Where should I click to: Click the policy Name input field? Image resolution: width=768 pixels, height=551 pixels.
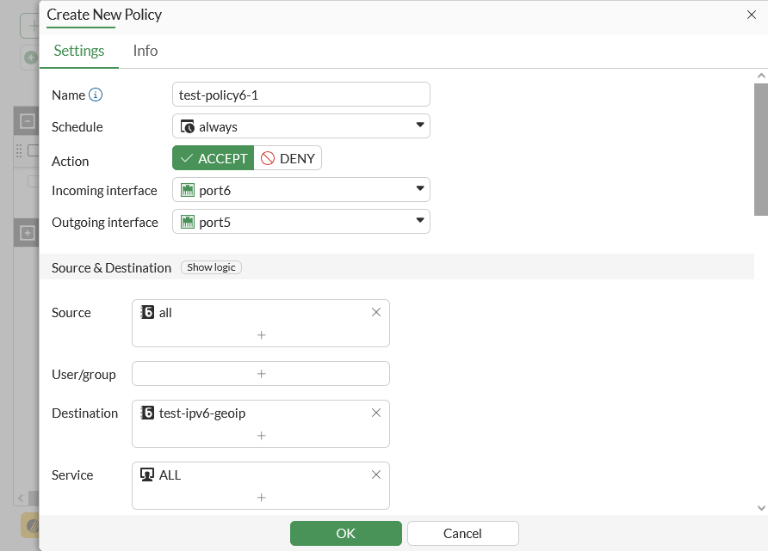[x=300, y=95]
